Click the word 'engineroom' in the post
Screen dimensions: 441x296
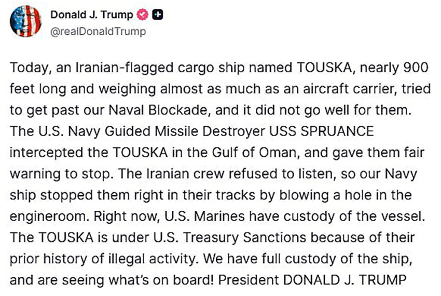click(44, 217)
